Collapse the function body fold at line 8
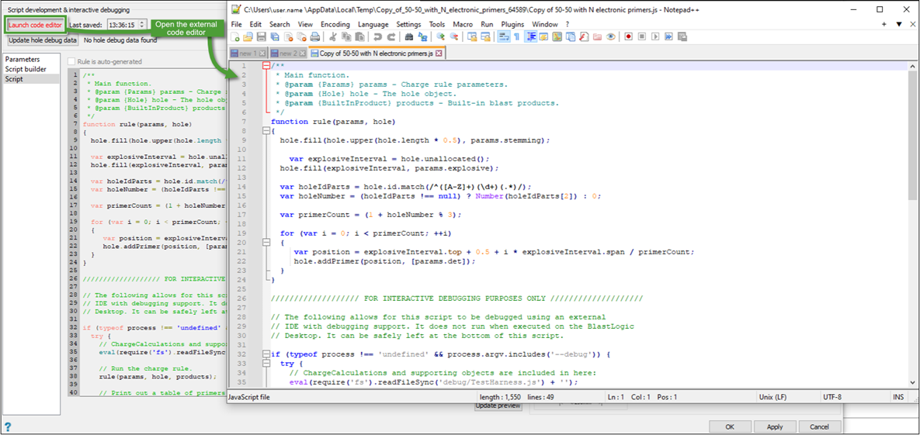Screen dimensions: 920x435 (267, 131)
